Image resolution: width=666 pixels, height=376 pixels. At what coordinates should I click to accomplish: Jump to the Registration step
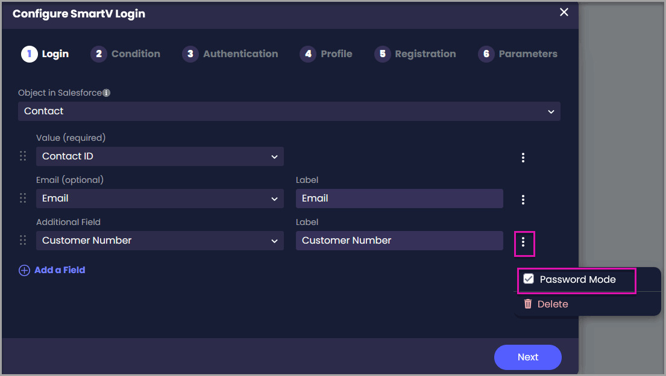415,54
